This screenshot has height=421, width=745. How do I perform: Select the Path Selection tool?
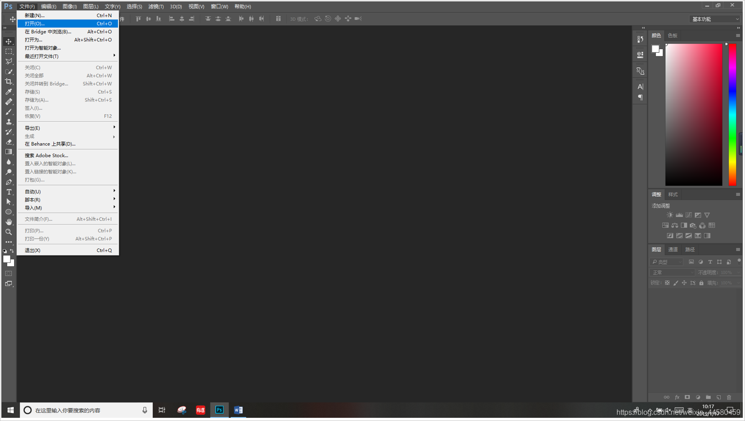click(x=9, y=202)
